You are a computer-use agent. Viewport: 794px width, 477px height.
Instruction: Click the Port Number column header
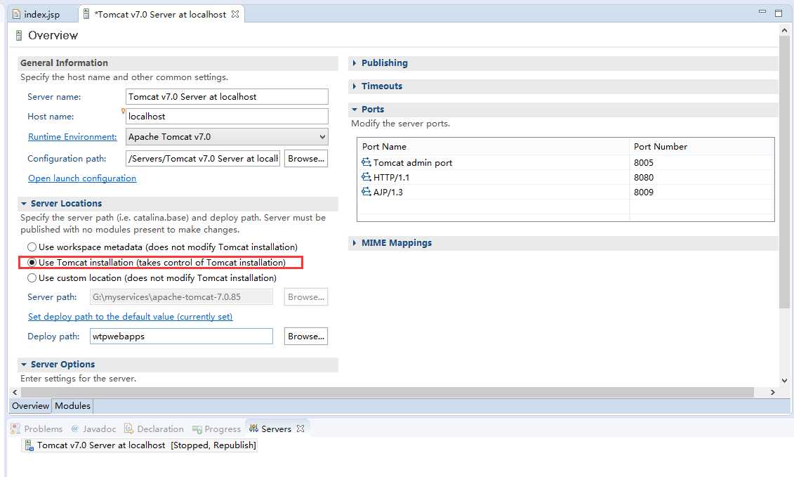coord(702,147)
